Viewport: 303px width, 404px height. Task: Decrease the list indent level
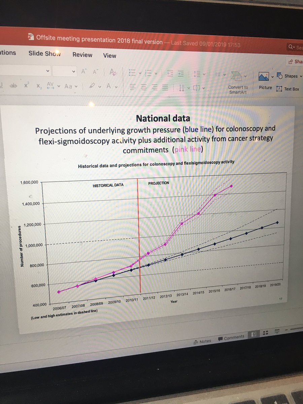pos(170,73)
